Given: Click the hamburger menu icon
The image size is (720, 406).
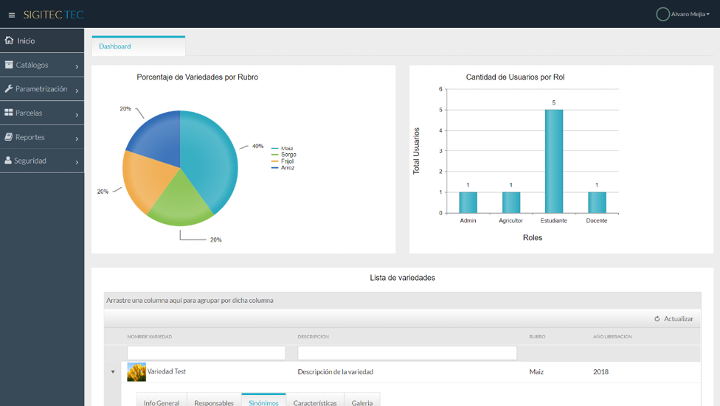Looking at the screenshot, I should [12, 15].
